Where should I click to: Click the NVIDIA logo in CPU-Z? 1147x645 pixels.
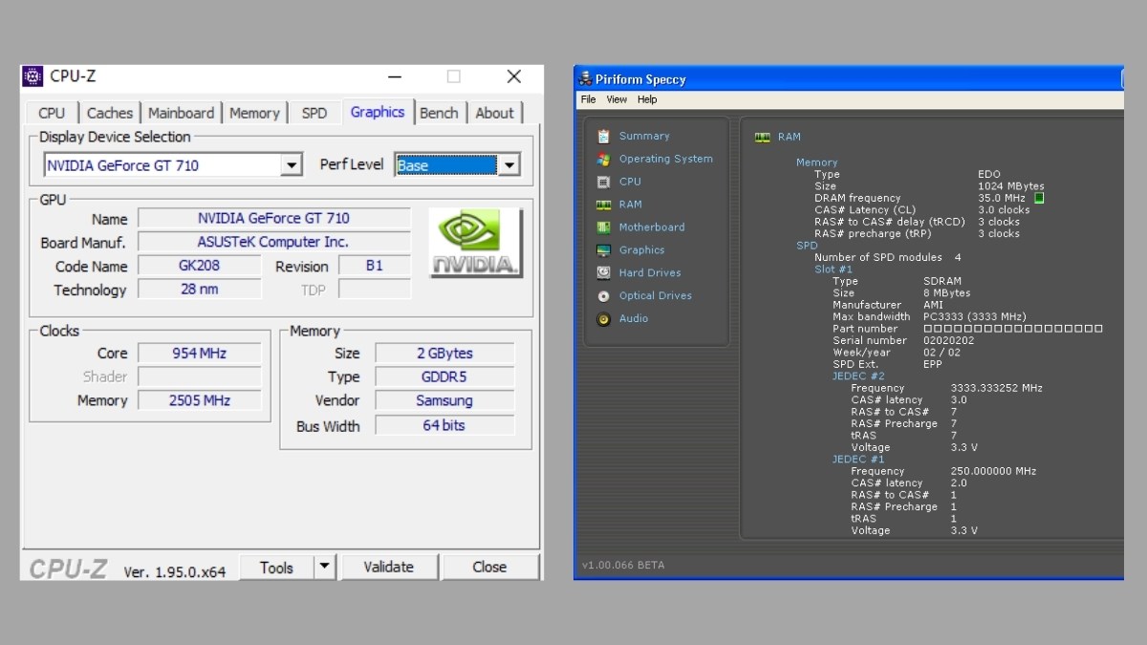pos(475,243)
